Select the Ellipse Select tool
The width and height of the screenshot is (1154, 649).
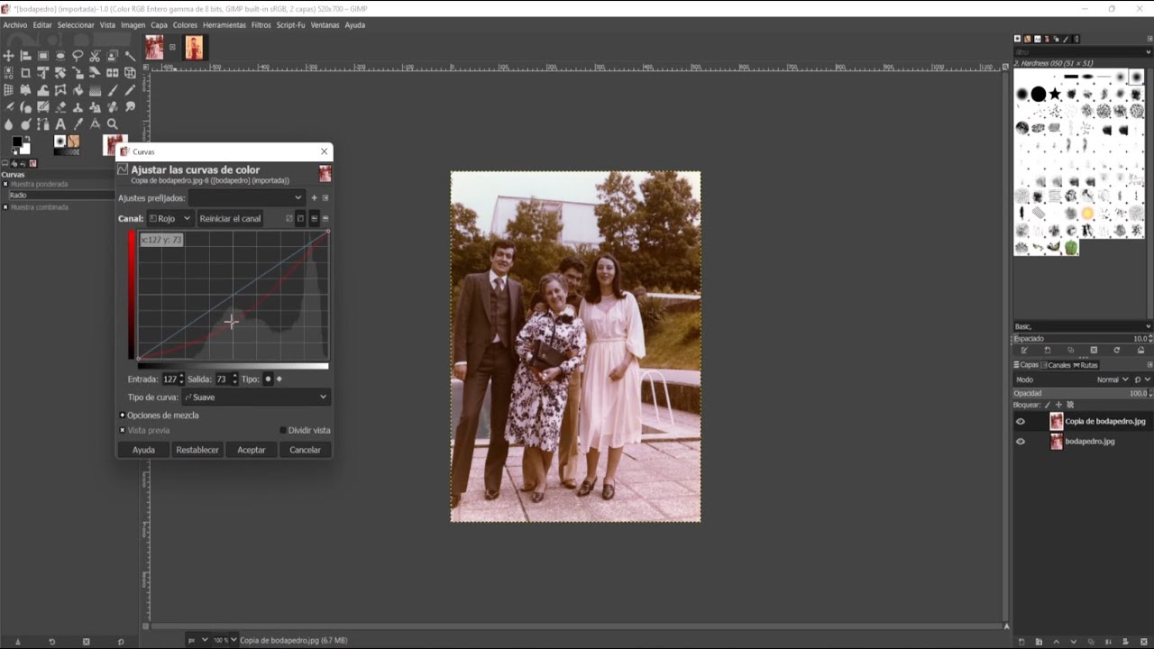click(60, 56)
